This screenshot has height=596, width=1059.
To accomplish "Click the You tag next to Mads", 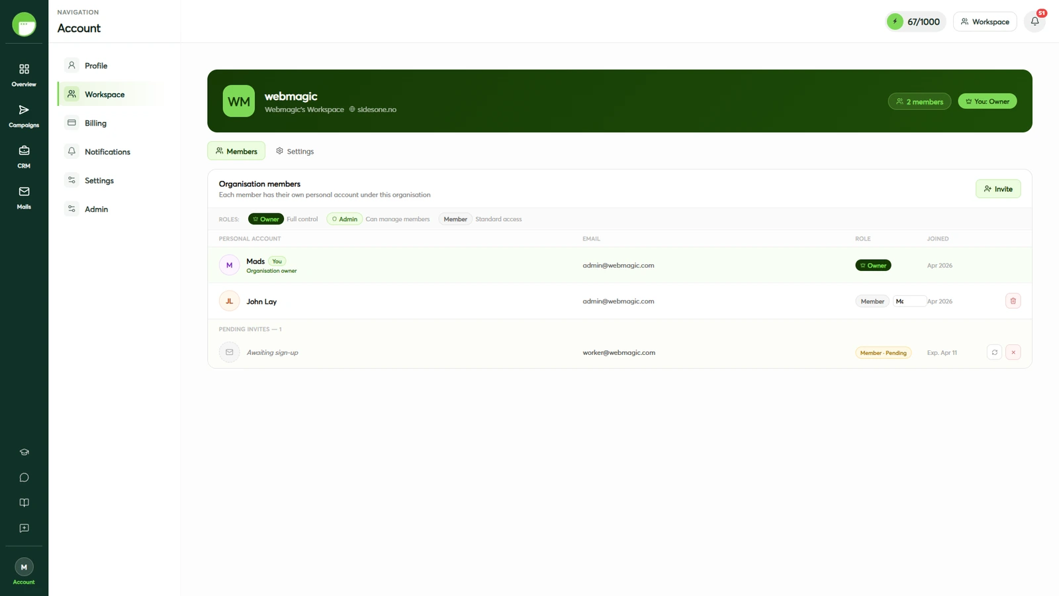I will tap(277, 261).
